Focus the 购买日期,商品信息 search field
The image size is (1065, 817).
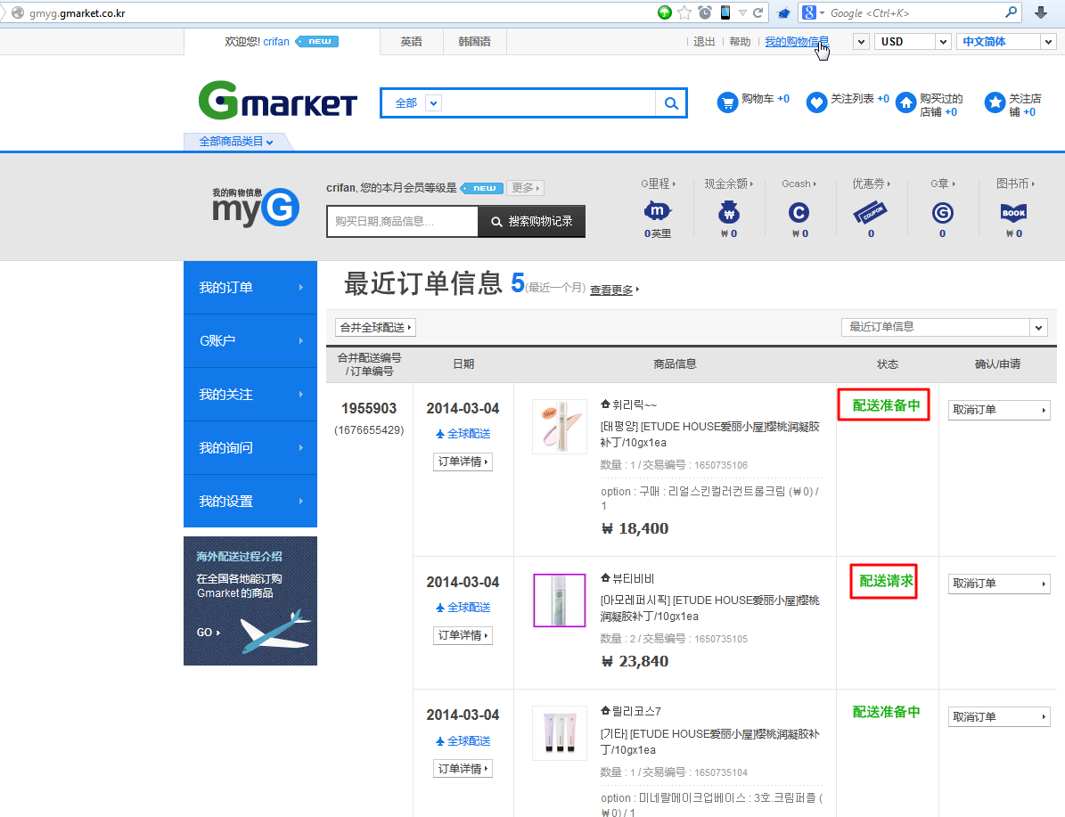[x=403, y=221]
